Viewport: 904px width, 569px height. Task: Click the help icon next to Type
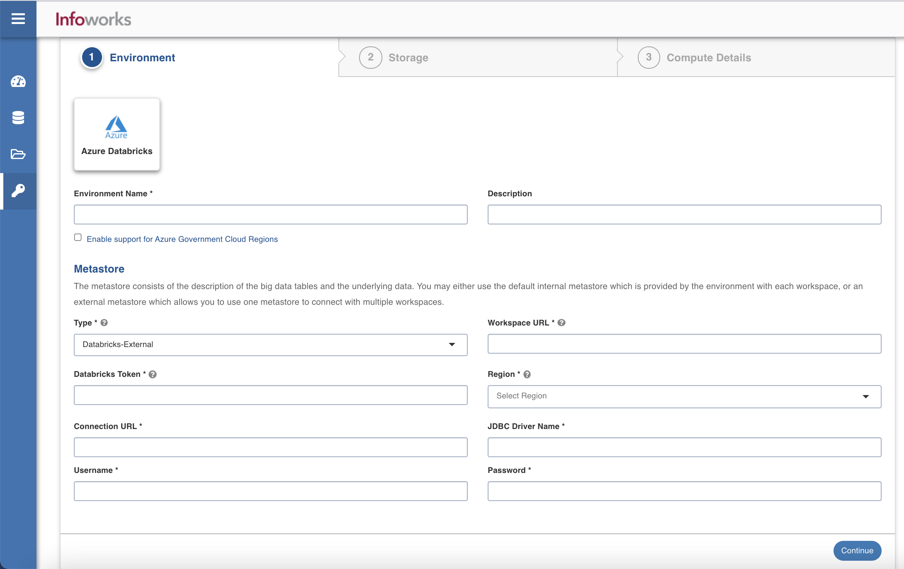(104, 323)
